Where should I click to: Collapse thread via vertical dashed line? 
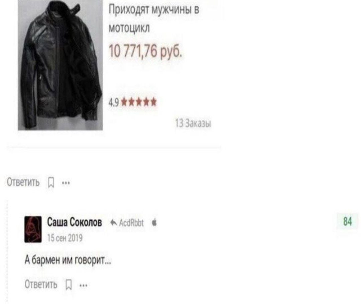(x=7, y=251)
